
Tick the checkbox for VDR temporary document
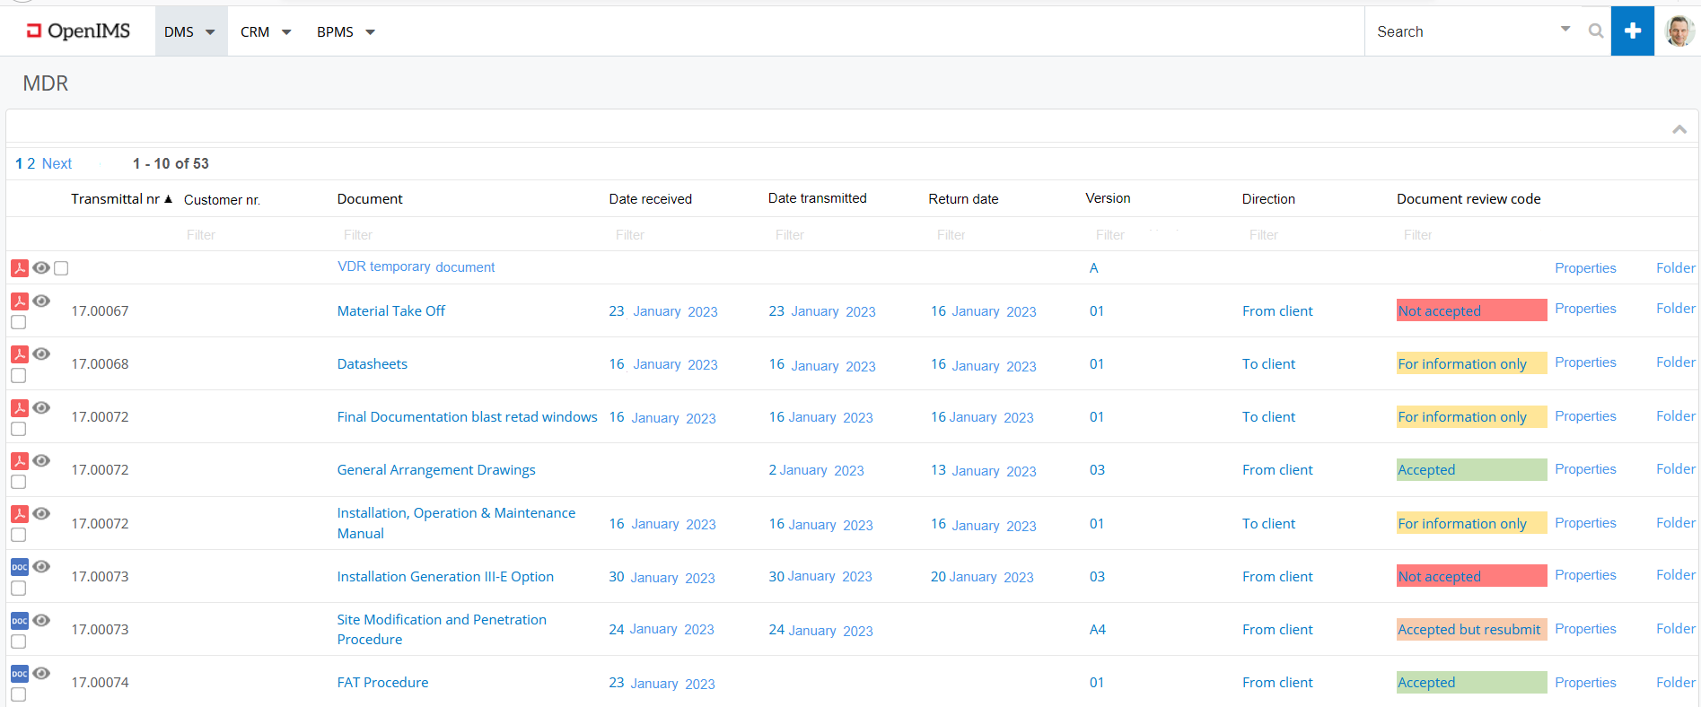(61, 268)
